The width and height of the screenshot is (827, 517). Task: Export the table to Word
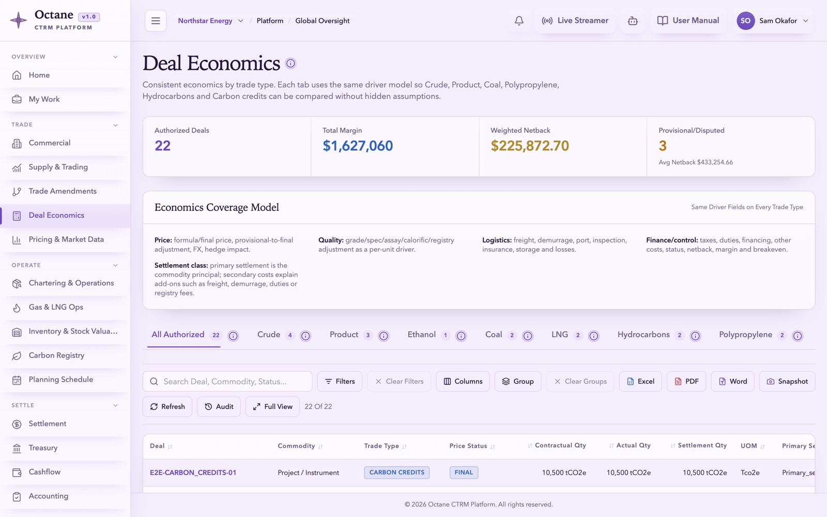(732, 382)
